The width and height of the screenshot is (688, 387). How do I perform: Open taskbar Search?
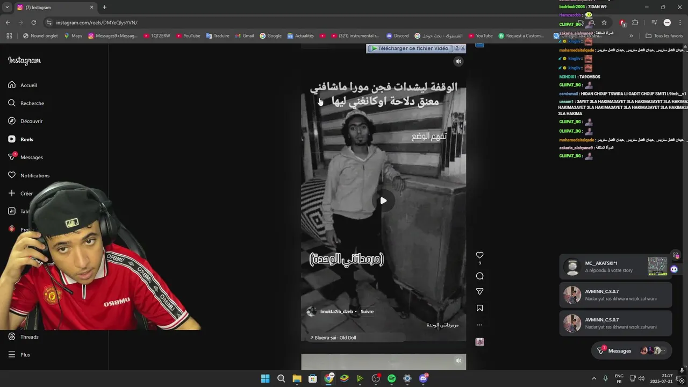(281, 378)
